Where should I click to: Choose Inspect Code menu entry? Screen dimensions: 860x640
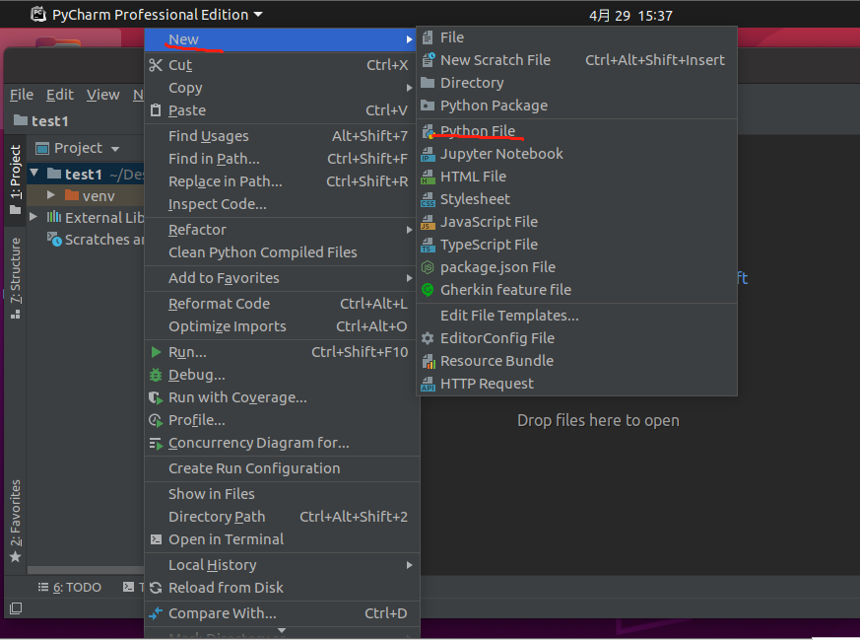(281, 204)
